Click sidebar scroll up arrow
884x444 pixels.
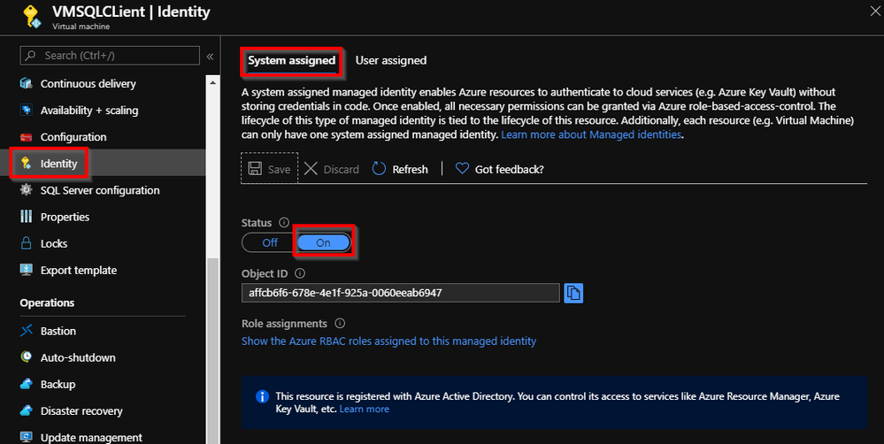pyautogui.click(x=212, y=83)
